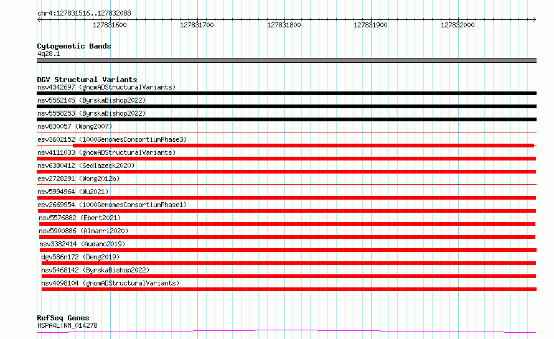Select variant label nsv830057 (Wong2007)
This screenshot has height=339, width=554.
[x=75, y=126]
